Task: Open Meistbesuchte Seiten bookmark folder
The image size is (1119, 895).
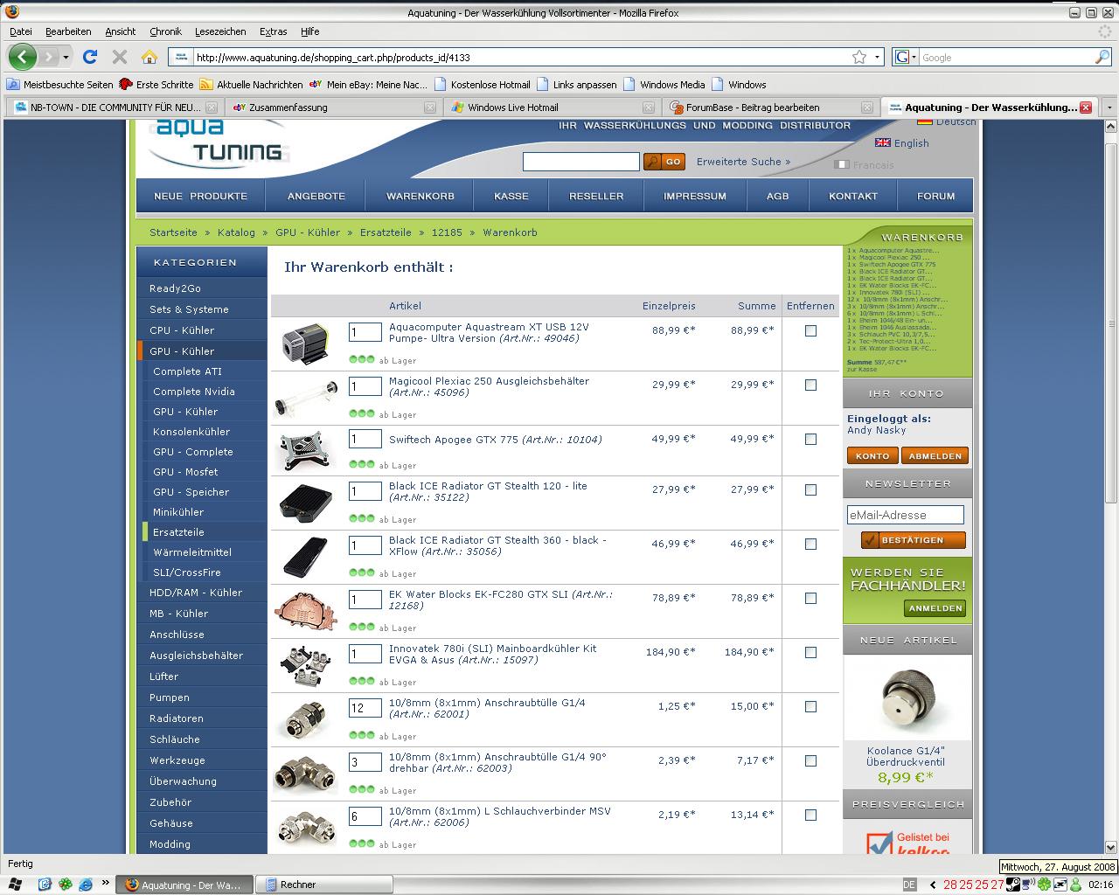Action: click(x=59, y=85)
